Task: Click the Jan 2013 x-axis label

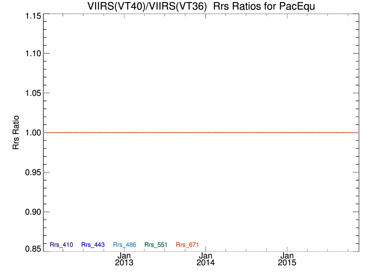Action: [x=124, y=259]
